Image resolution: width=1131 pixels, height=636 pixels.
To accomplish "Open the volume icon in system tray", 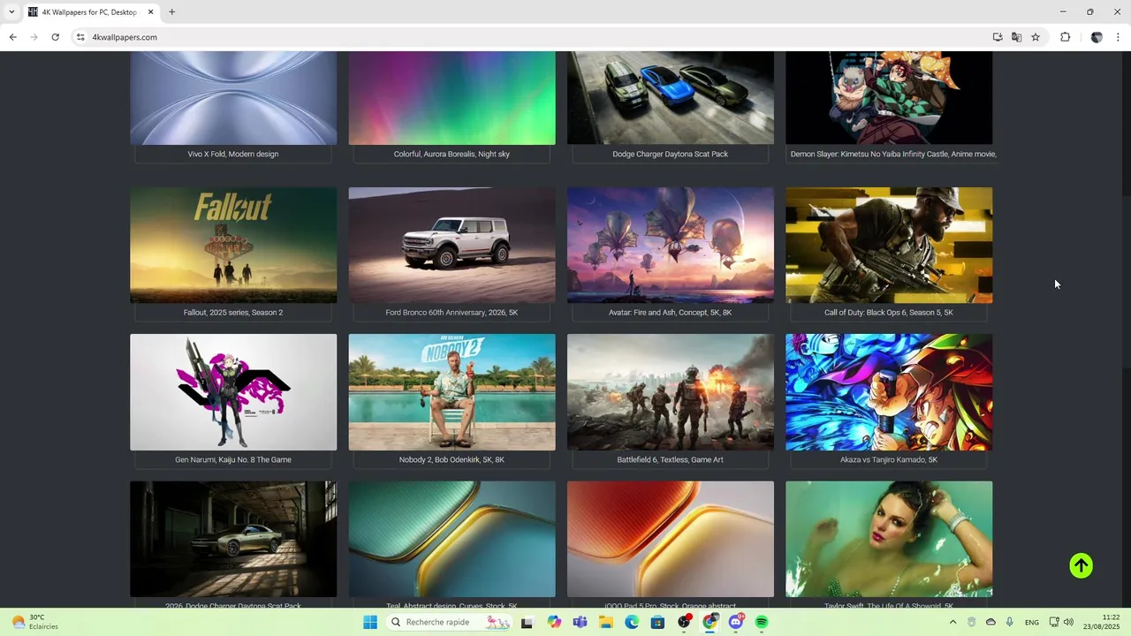I will coord(1068,622).
